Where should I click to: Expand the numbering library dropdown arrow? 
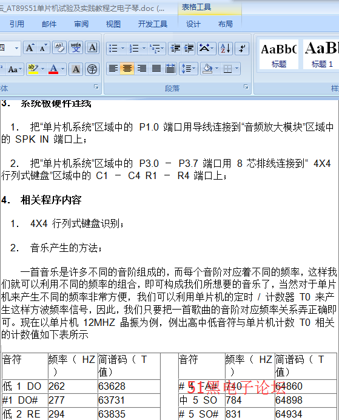(144, 49)
